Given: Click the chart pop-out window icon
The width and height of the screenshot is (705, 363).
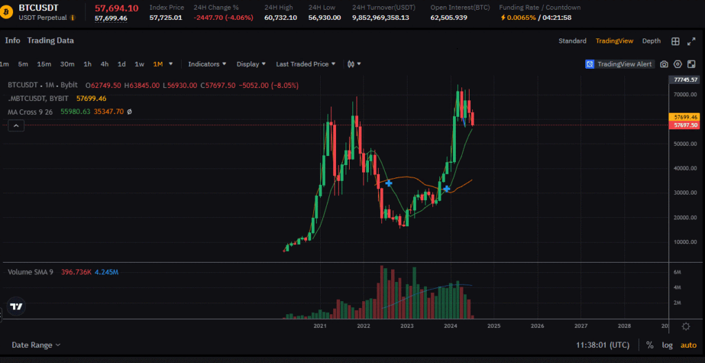Looking at the screenshot, I should point(691,64).
